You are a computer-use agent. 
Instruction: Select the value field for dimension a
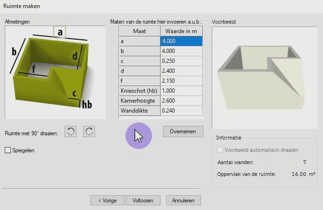(x=181, y=41)
